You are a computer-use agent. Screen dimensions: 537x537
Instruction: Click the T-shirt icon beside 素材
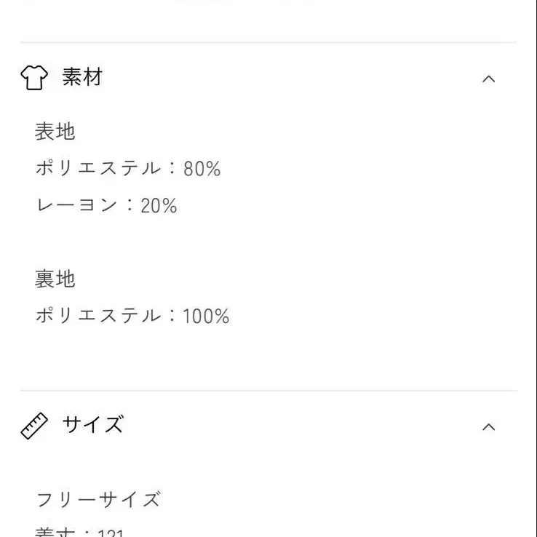pos(34,77)
